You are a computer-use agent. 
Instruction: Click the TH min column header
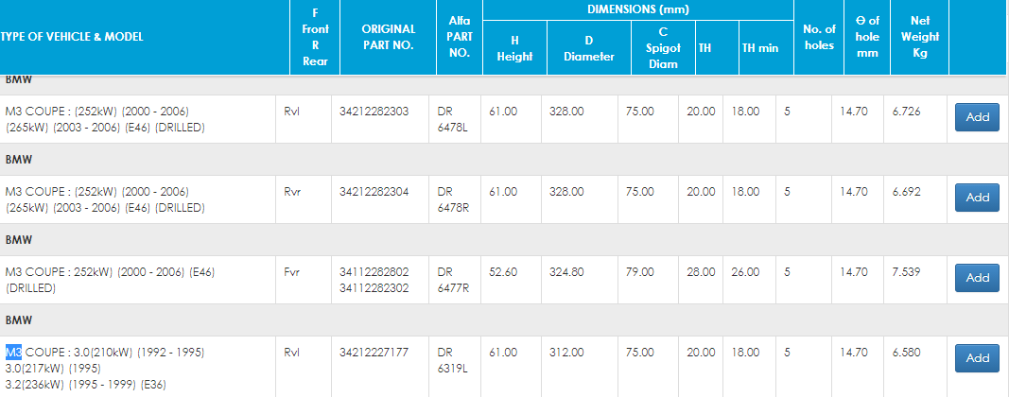tap(759, 48)
